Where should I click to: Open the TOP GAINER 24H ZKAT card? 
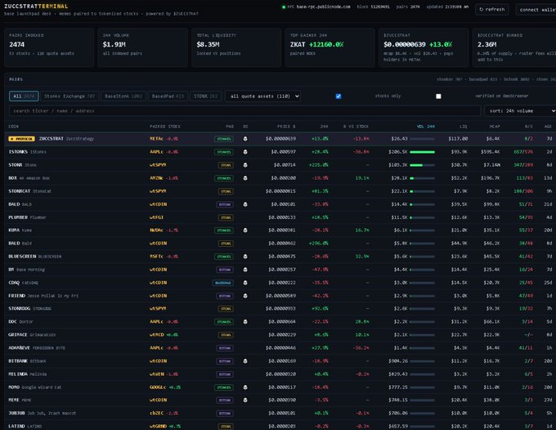click(330, 47)
